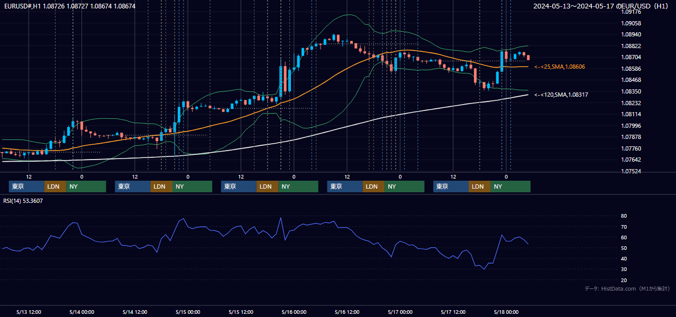Viewport: 676px width, 317px height.
Task: Click the 5/16 12:00 time axis label
Action: (x=347, y=312)
